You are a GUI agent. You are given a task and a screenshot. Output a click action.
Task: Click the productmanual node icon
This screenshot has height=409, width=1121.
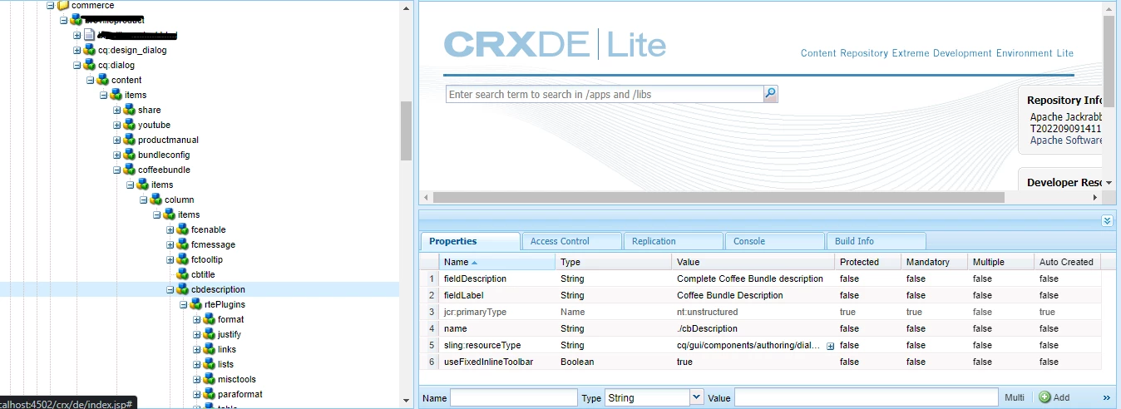point(130,140)
